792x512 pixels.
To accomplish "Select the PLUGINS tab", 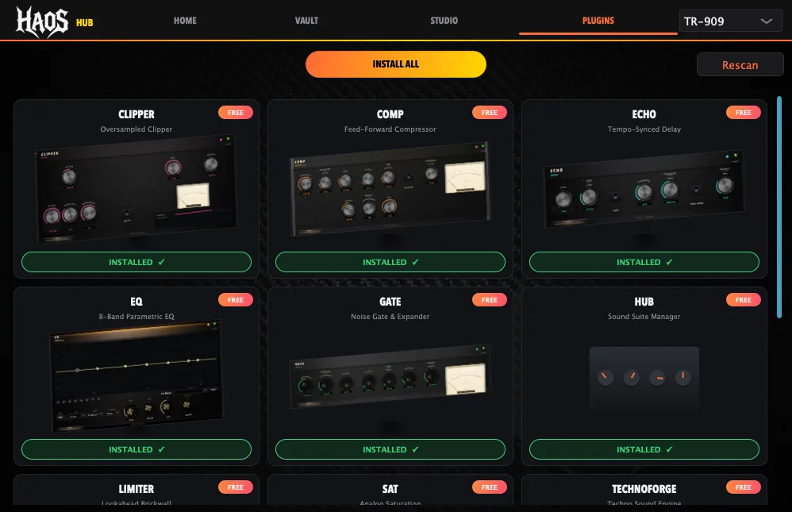I will tap(598, 21).
